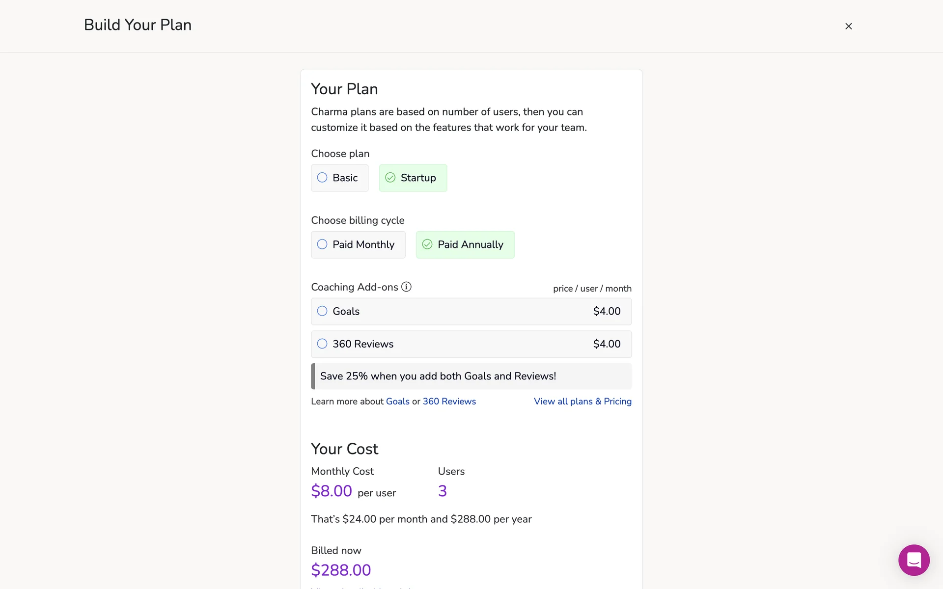Click the Coaching Add-ons info icon
Image resolution: width=943 pixels, height=589 pixels.
pyautogui.click(x=406, y=287)
